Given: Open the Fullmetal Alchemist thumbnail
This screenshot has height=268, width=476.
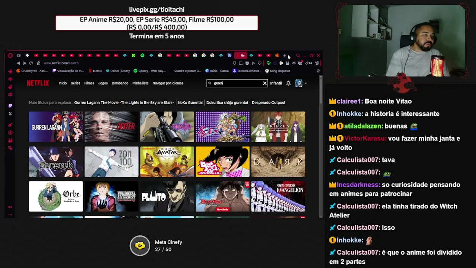Looking at the screenshot, I should 112,197.
